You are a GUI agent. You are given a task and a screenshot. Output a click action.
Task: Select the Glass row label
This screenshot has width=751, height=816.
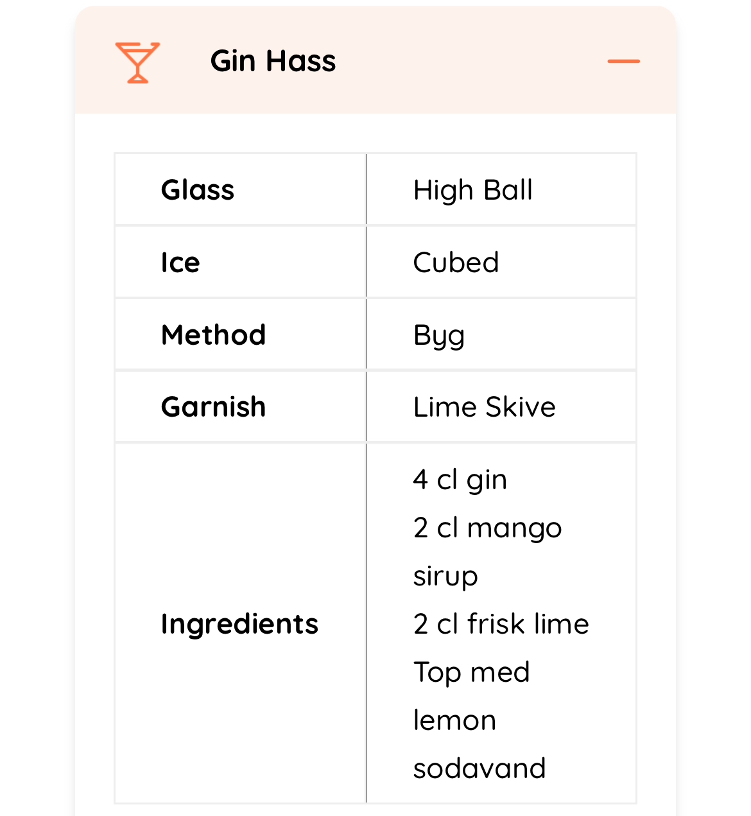click(198, 190)
